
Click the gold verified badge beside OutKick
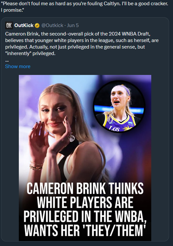click(x=37, y=25)
